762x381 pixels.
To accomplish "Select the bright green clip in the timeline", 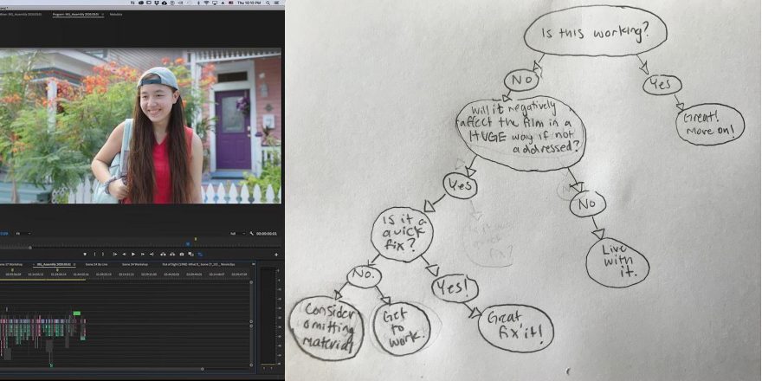I will click(76, 313).
